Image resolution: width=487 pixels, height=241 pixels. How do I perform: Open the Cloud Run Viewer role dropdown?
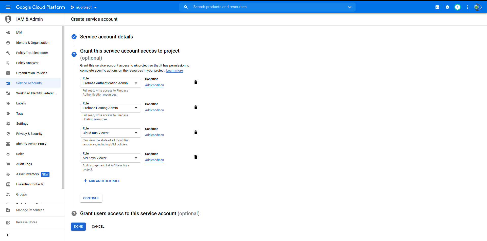(110, 133)
